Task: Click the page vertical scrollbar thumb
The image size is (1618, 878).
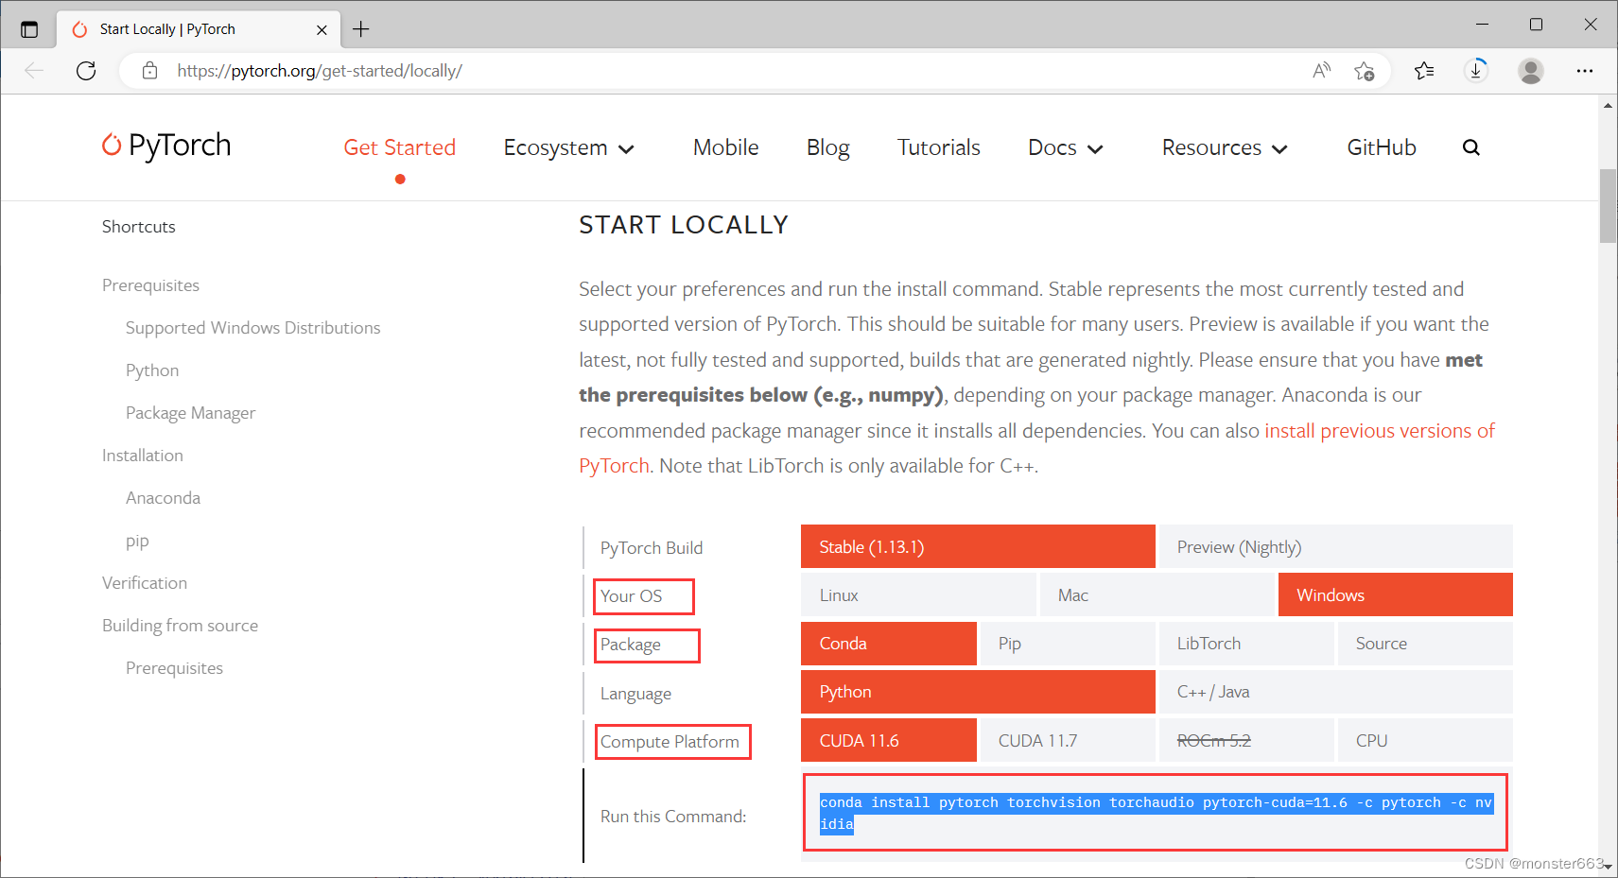Action: tap(1608, 206)
